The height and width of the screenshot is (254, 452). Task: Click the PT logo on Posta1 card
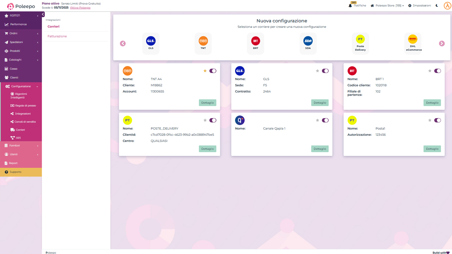(x=352, y=120)
